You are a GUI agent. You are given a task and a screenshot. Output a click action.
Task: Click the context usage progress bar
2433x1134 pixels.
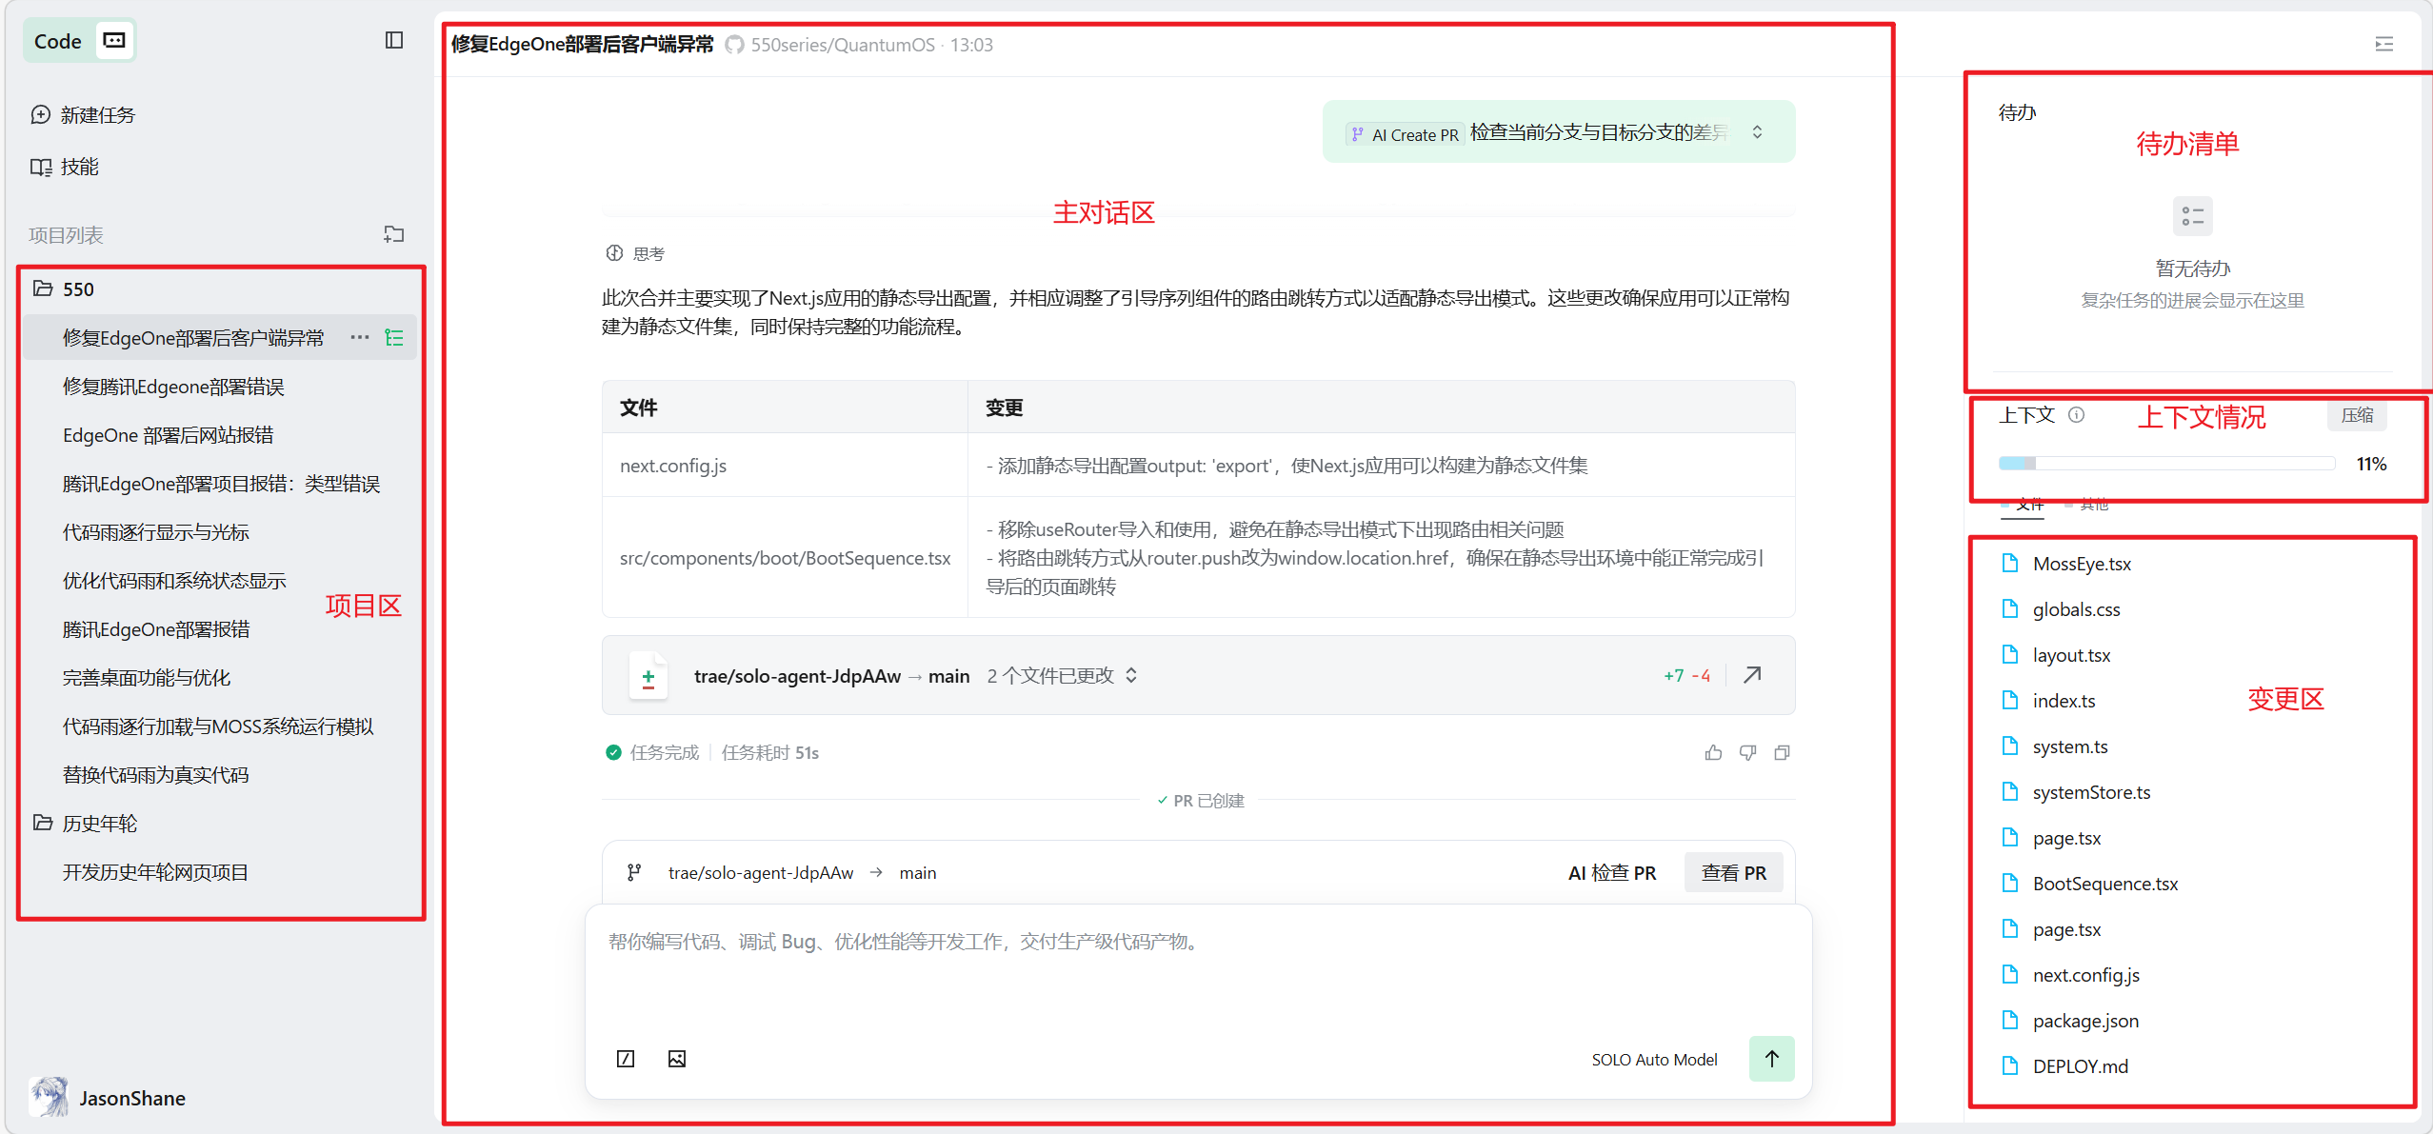tap(2165, 464)
